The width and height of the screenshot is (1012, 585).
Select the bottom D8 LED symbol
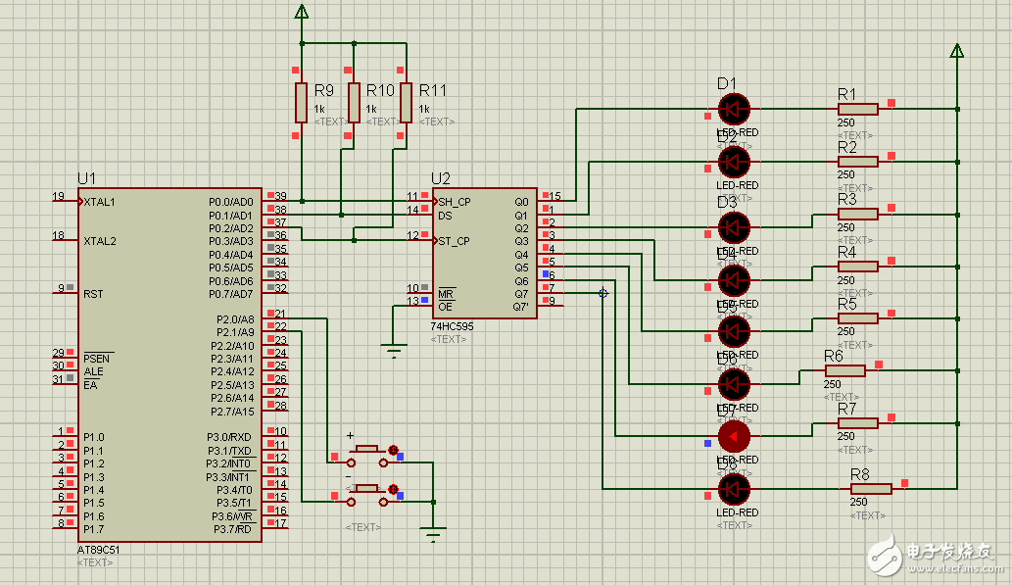734,488
